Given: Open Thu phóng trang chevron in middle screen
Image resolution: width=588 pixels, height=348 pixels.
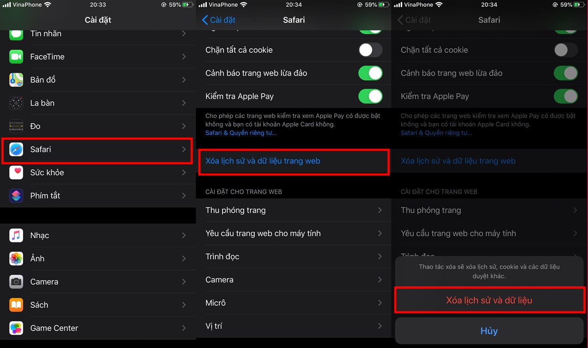Looking at the screenshot, I should (379, 210).
